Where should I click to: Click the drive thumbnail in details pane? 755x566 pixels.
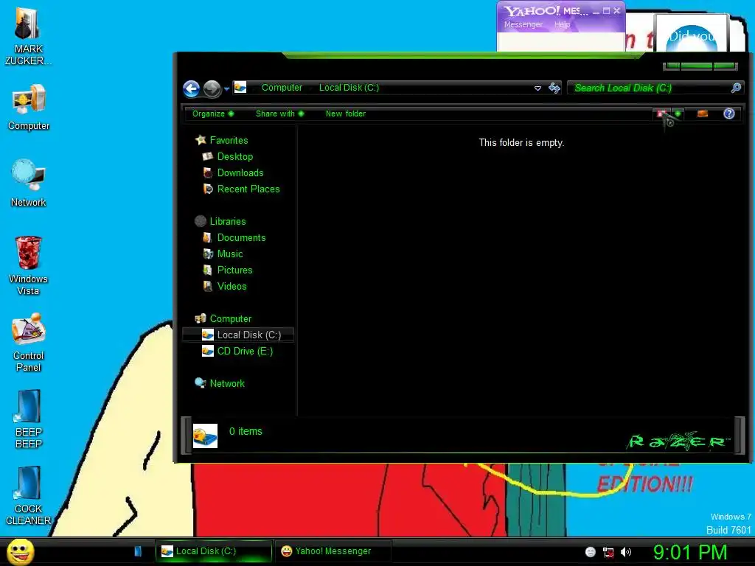[205, 436]
